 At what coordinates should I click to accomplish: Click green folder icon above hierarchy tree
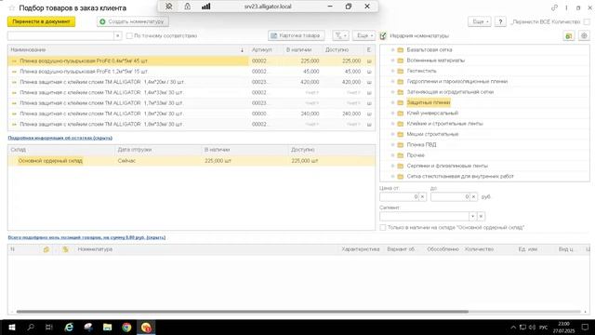tap(569, 35)
